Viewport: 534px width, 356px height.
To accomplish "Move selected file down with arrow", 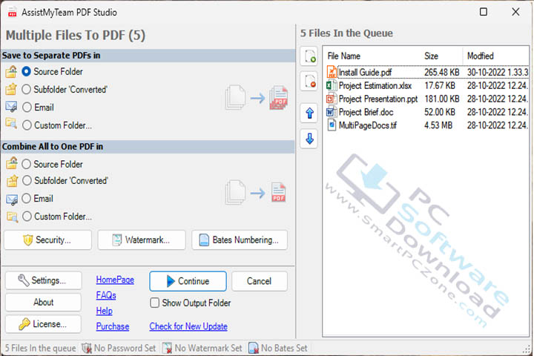I will click(309, 139).
